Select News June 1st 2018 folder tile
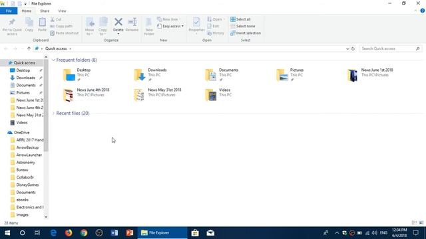Viewport: 426px width, 239px height. (x=370, y=75)
